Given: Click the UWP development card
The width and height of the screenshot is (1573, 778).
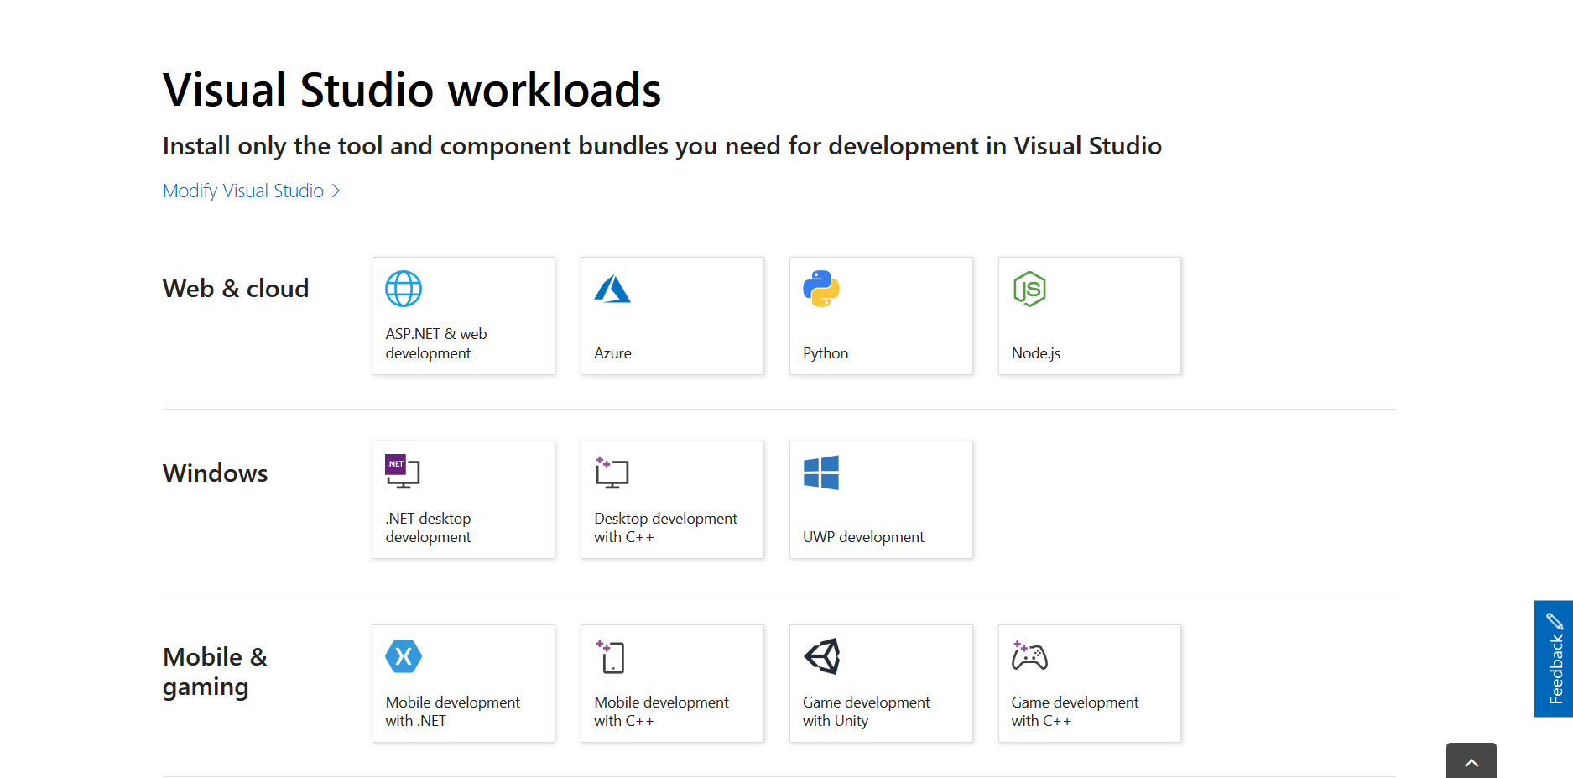Looking at the screenshot, I should (881, 499).
